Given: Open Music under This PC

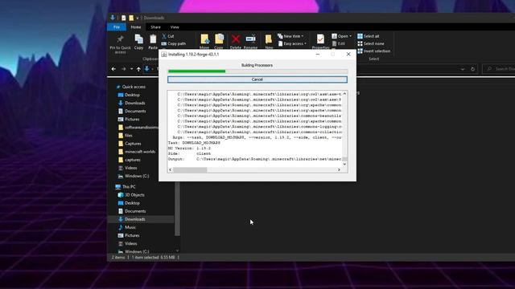Looking at the screenshot, I should pos(130,227).
